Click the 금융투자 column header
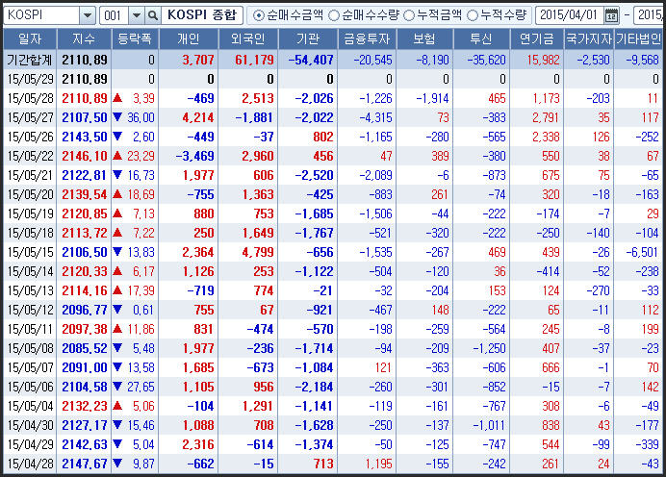 coord(367,39)
